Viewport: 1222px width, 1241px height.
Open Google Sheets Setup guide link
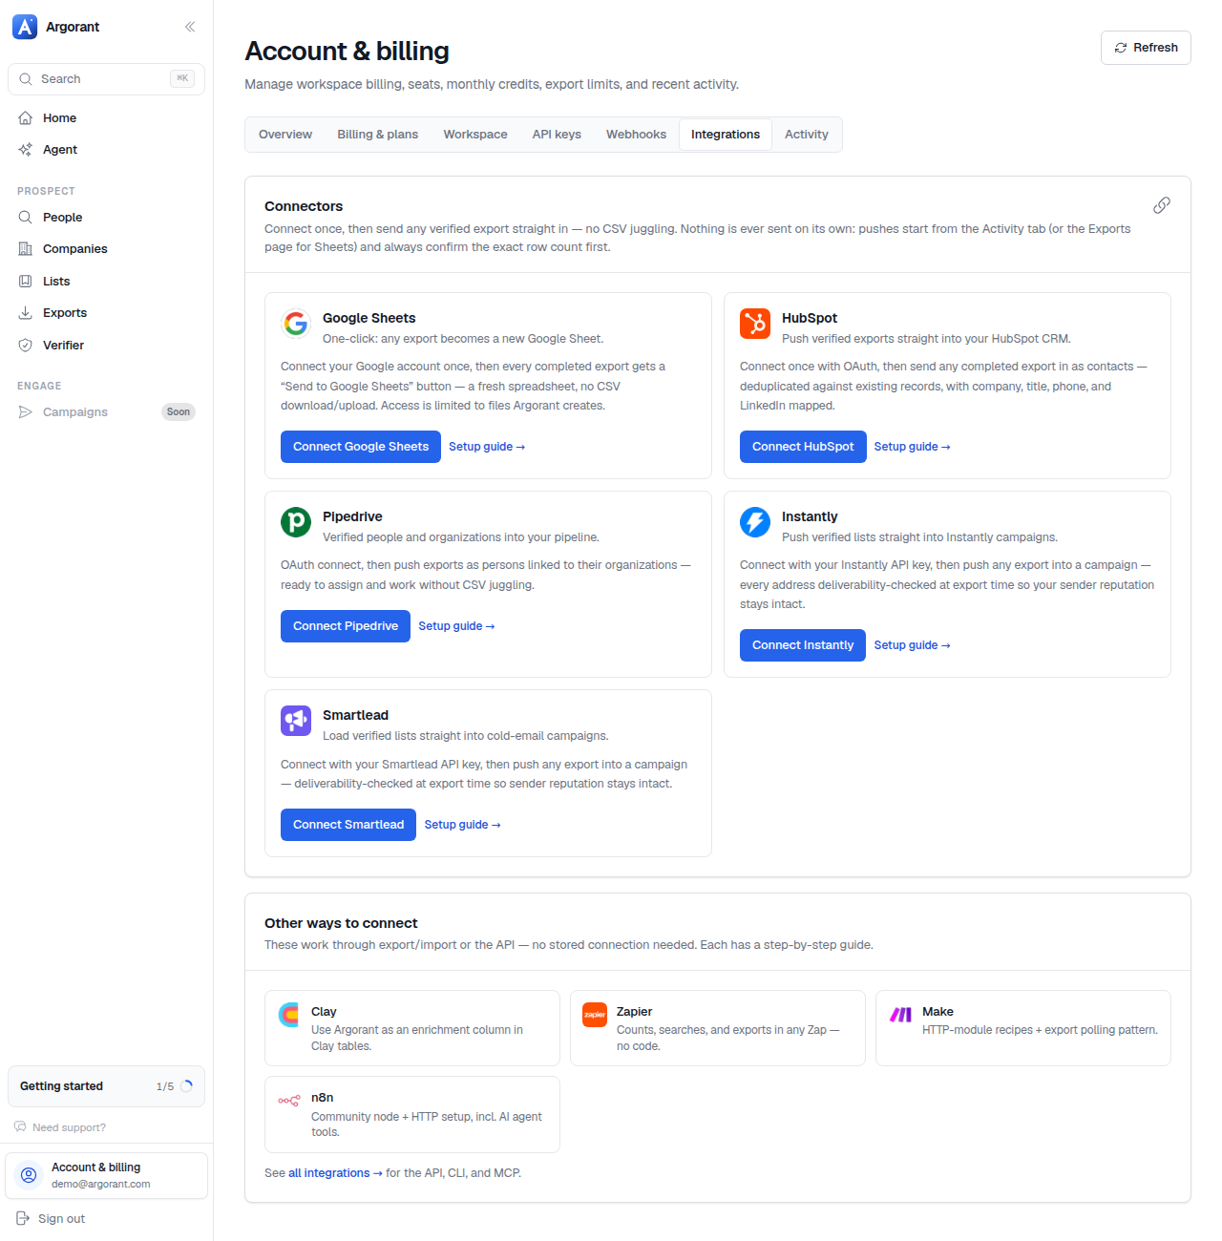[487, 447]
